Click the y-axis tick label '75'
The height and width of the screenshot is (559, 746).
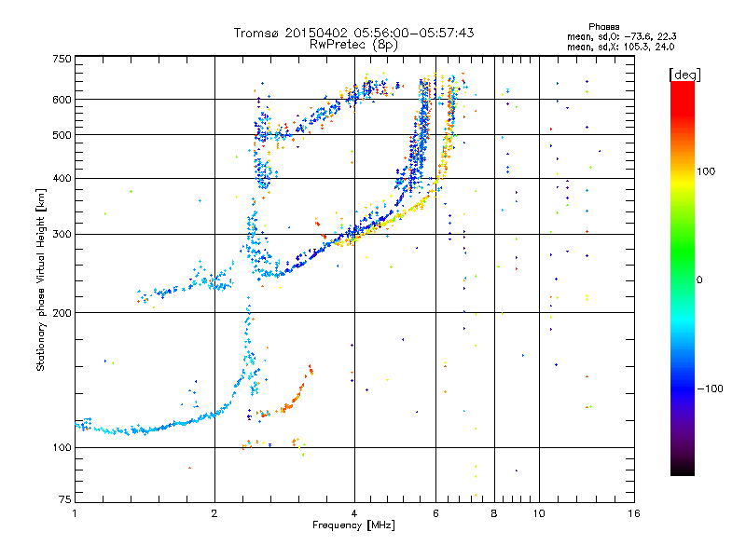(x=65, y=499)
